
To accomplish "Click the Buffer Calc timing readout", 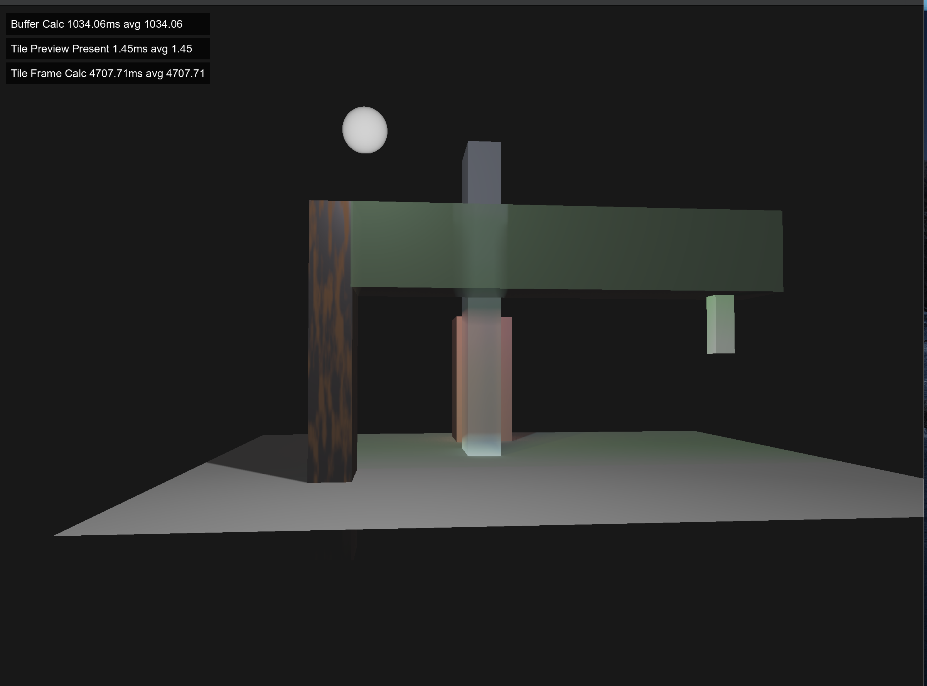I will (108, 24).
